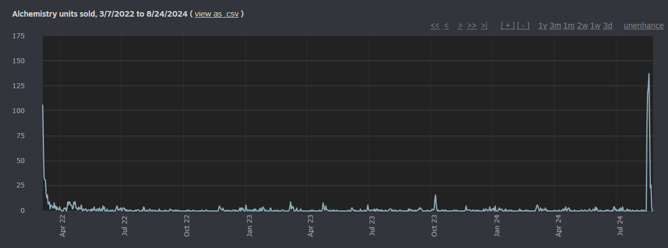Set chart range to 1y
The width and height of the screenshot is (668, 248).
click(x=543, y=26)
